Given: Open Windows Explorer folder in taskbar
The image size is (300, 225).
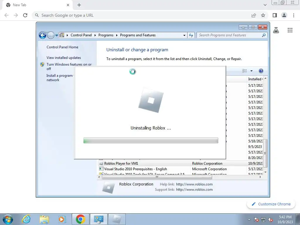Looking at the screenshot, I should tap(44, 219).
